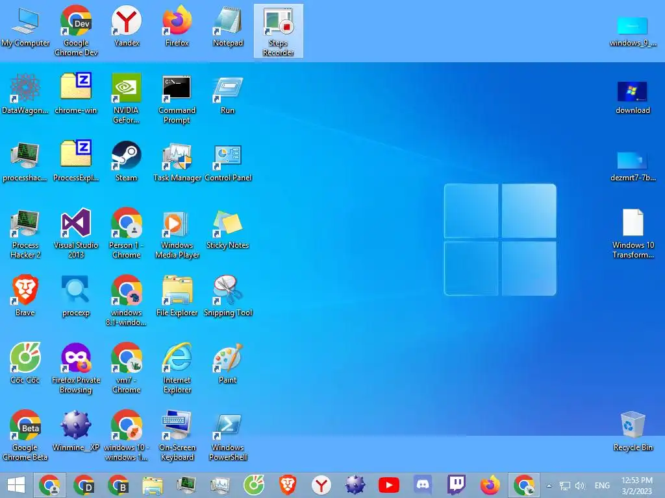
Task: Launch Windows Media Player shortcut
Action: click(x=177, y=233)
